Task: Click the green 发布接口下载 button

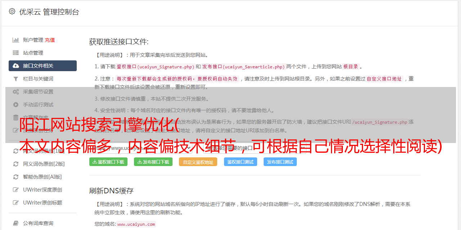Action: tap(153, 162)
